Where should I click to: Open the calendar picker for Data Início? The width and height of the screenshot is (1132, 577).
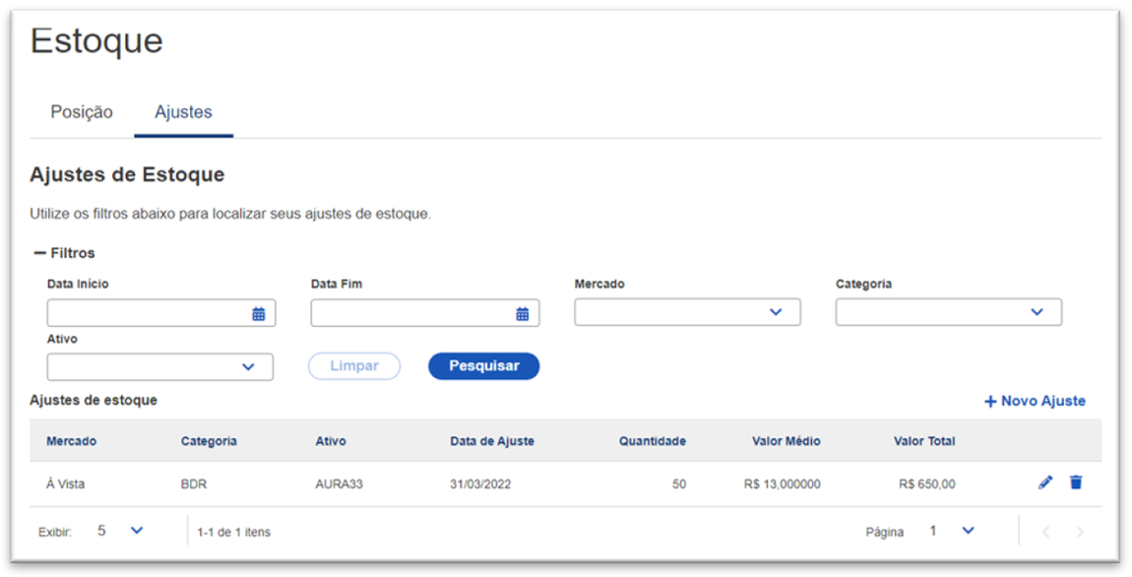pyautogui.click(x=259, y=312)
